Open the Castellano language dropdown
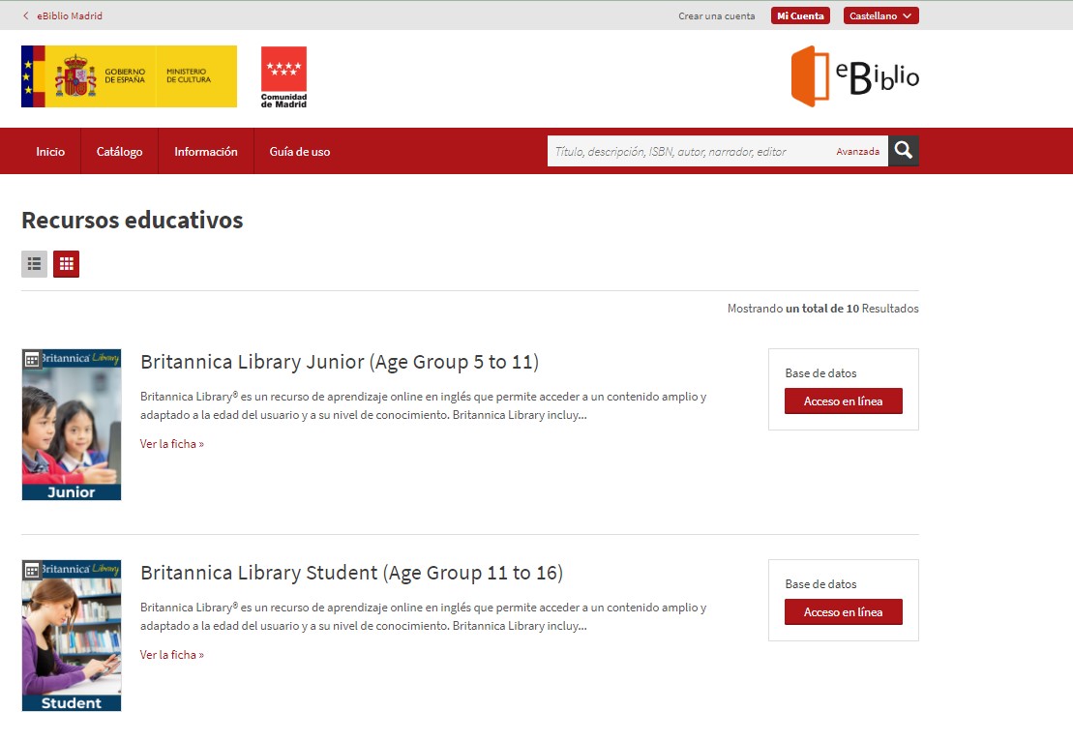 click(880, 16)
